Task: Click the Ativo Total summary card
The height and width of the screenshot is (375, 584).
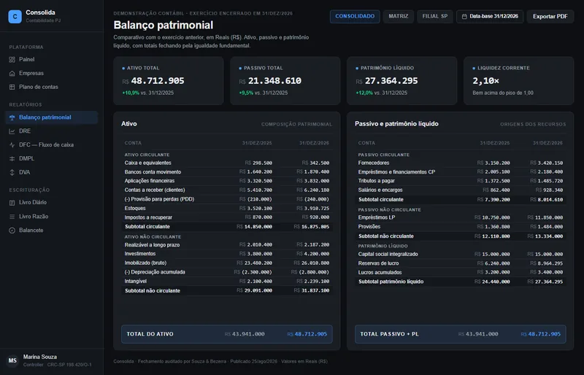Action: 169,80
